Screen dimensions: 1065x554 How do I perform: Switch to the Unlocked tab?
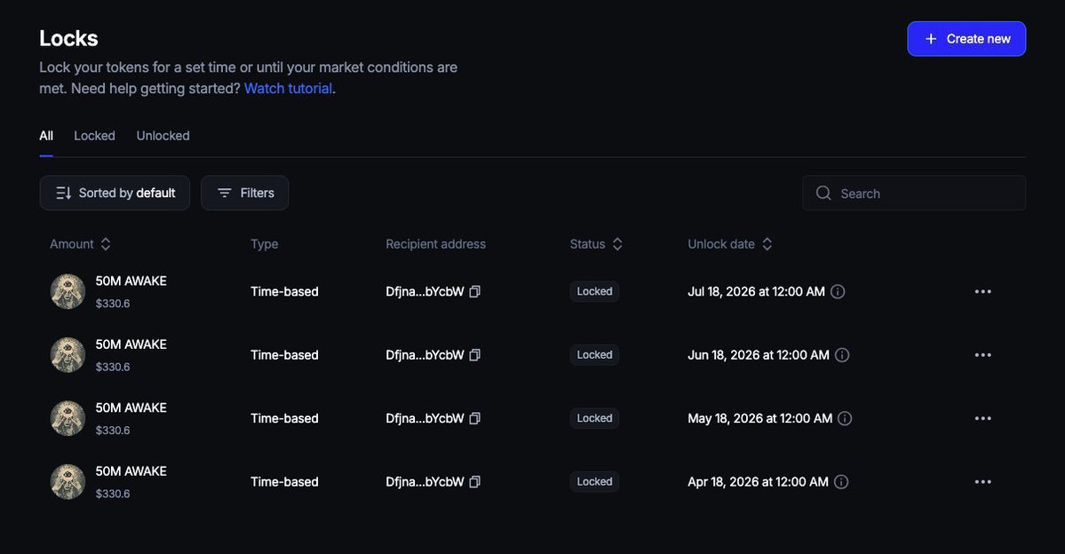click(x=163, y=136)
